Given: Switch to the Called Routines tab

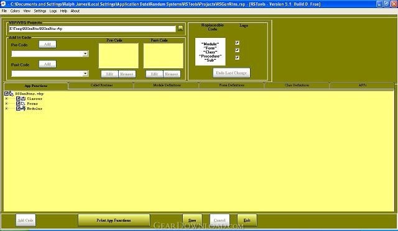Looking at the screenshot, I should pyautogui.click(x=101, y=85).
